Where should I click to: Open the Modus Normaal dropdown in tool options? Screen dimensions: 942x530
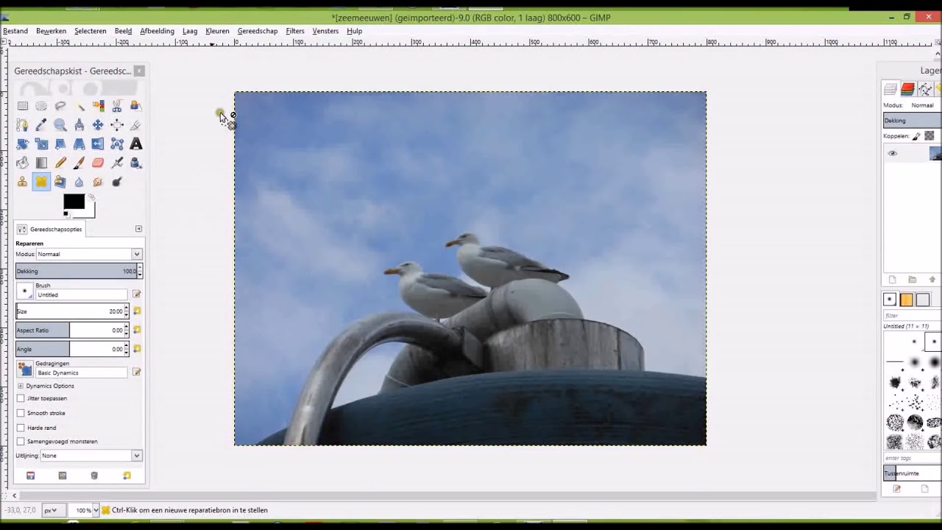coord(89,254)
